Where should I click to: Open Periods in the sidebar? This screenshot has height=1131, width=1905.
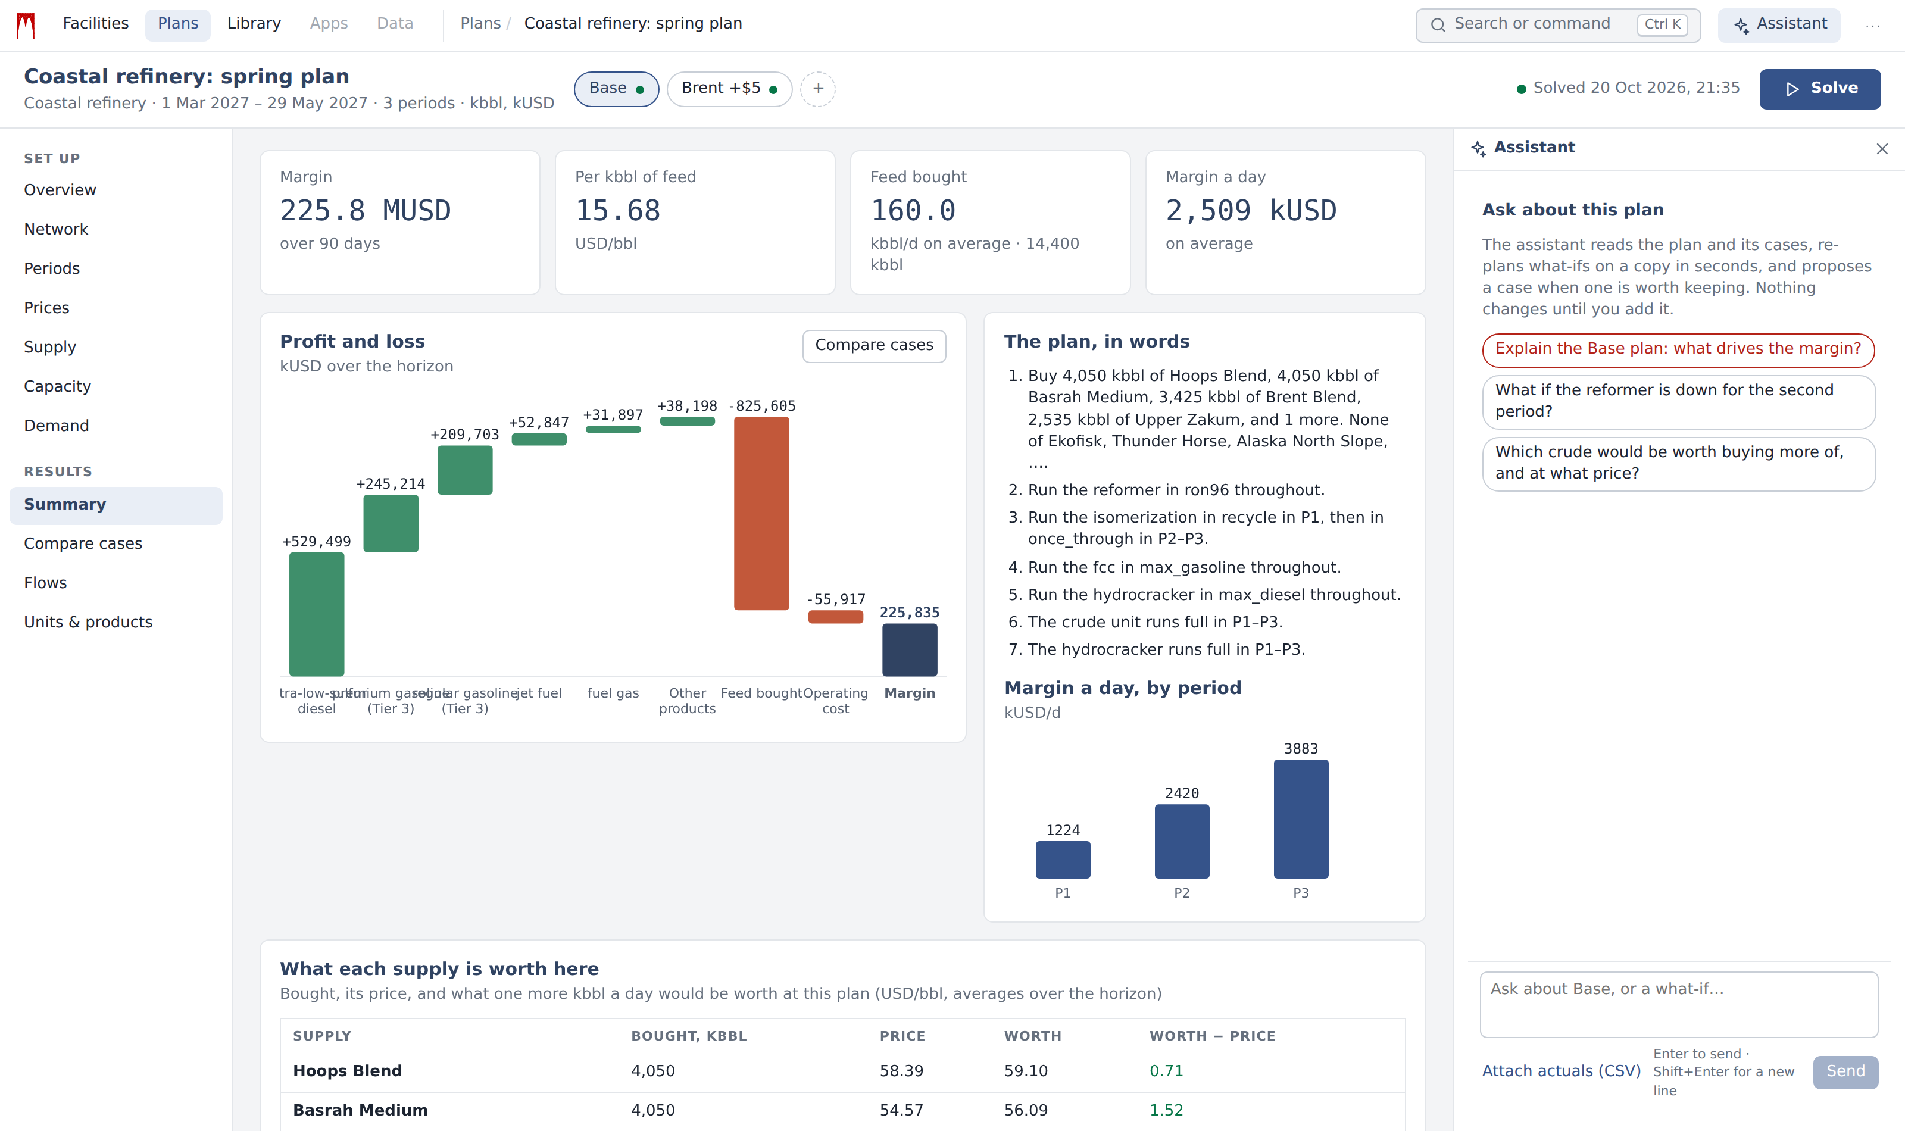(116, 268)
